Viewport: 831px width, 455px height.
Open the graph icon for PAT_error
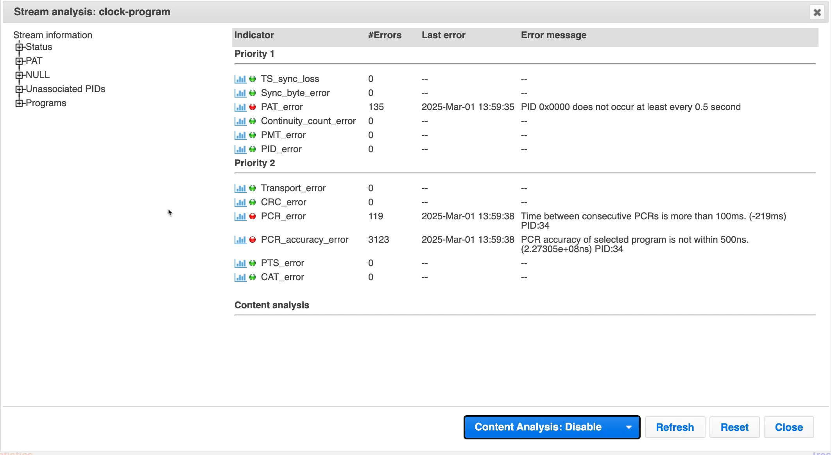point(240,107)
